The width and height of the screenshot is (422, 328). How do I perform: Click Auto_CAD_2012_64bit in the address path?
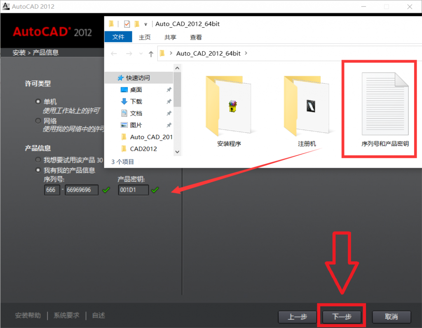208,53
